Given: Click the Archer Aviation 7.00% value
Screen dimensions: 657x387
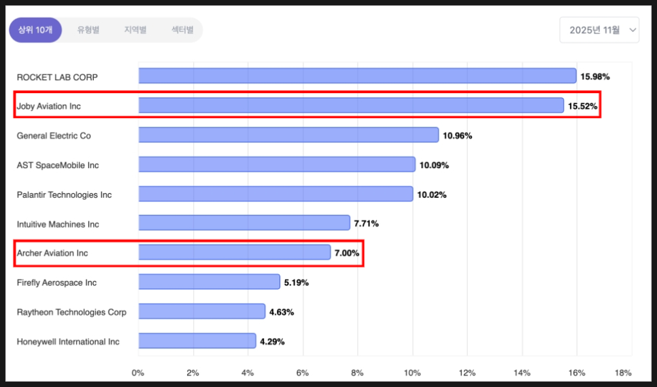Looking at the screenshot, I should [x=346, y=253].
